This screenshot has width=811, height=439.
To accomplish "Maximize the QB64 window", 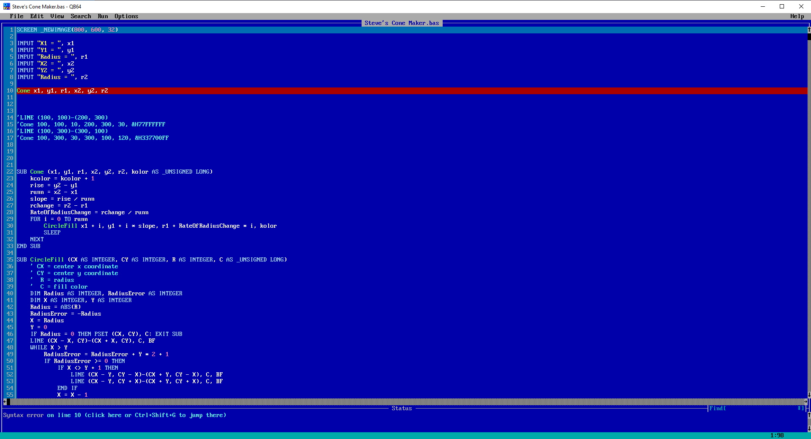I will coord(782,6).
